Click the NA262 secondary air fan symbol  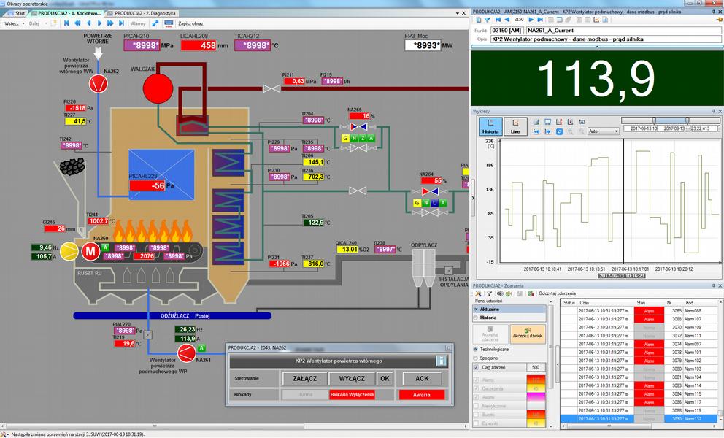point(99,84)
